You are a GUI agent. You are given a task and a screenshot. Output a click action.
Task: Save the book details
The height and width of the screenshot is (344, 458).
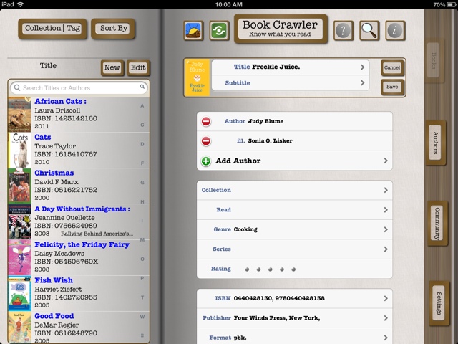[x=392, y=87]
